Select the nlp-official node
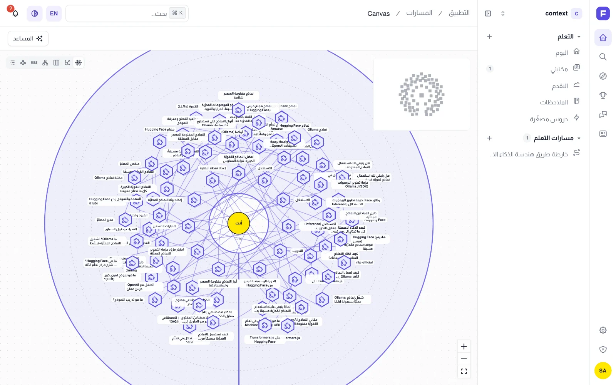Viewport: 616px width, 385px height. coord(344,263)
